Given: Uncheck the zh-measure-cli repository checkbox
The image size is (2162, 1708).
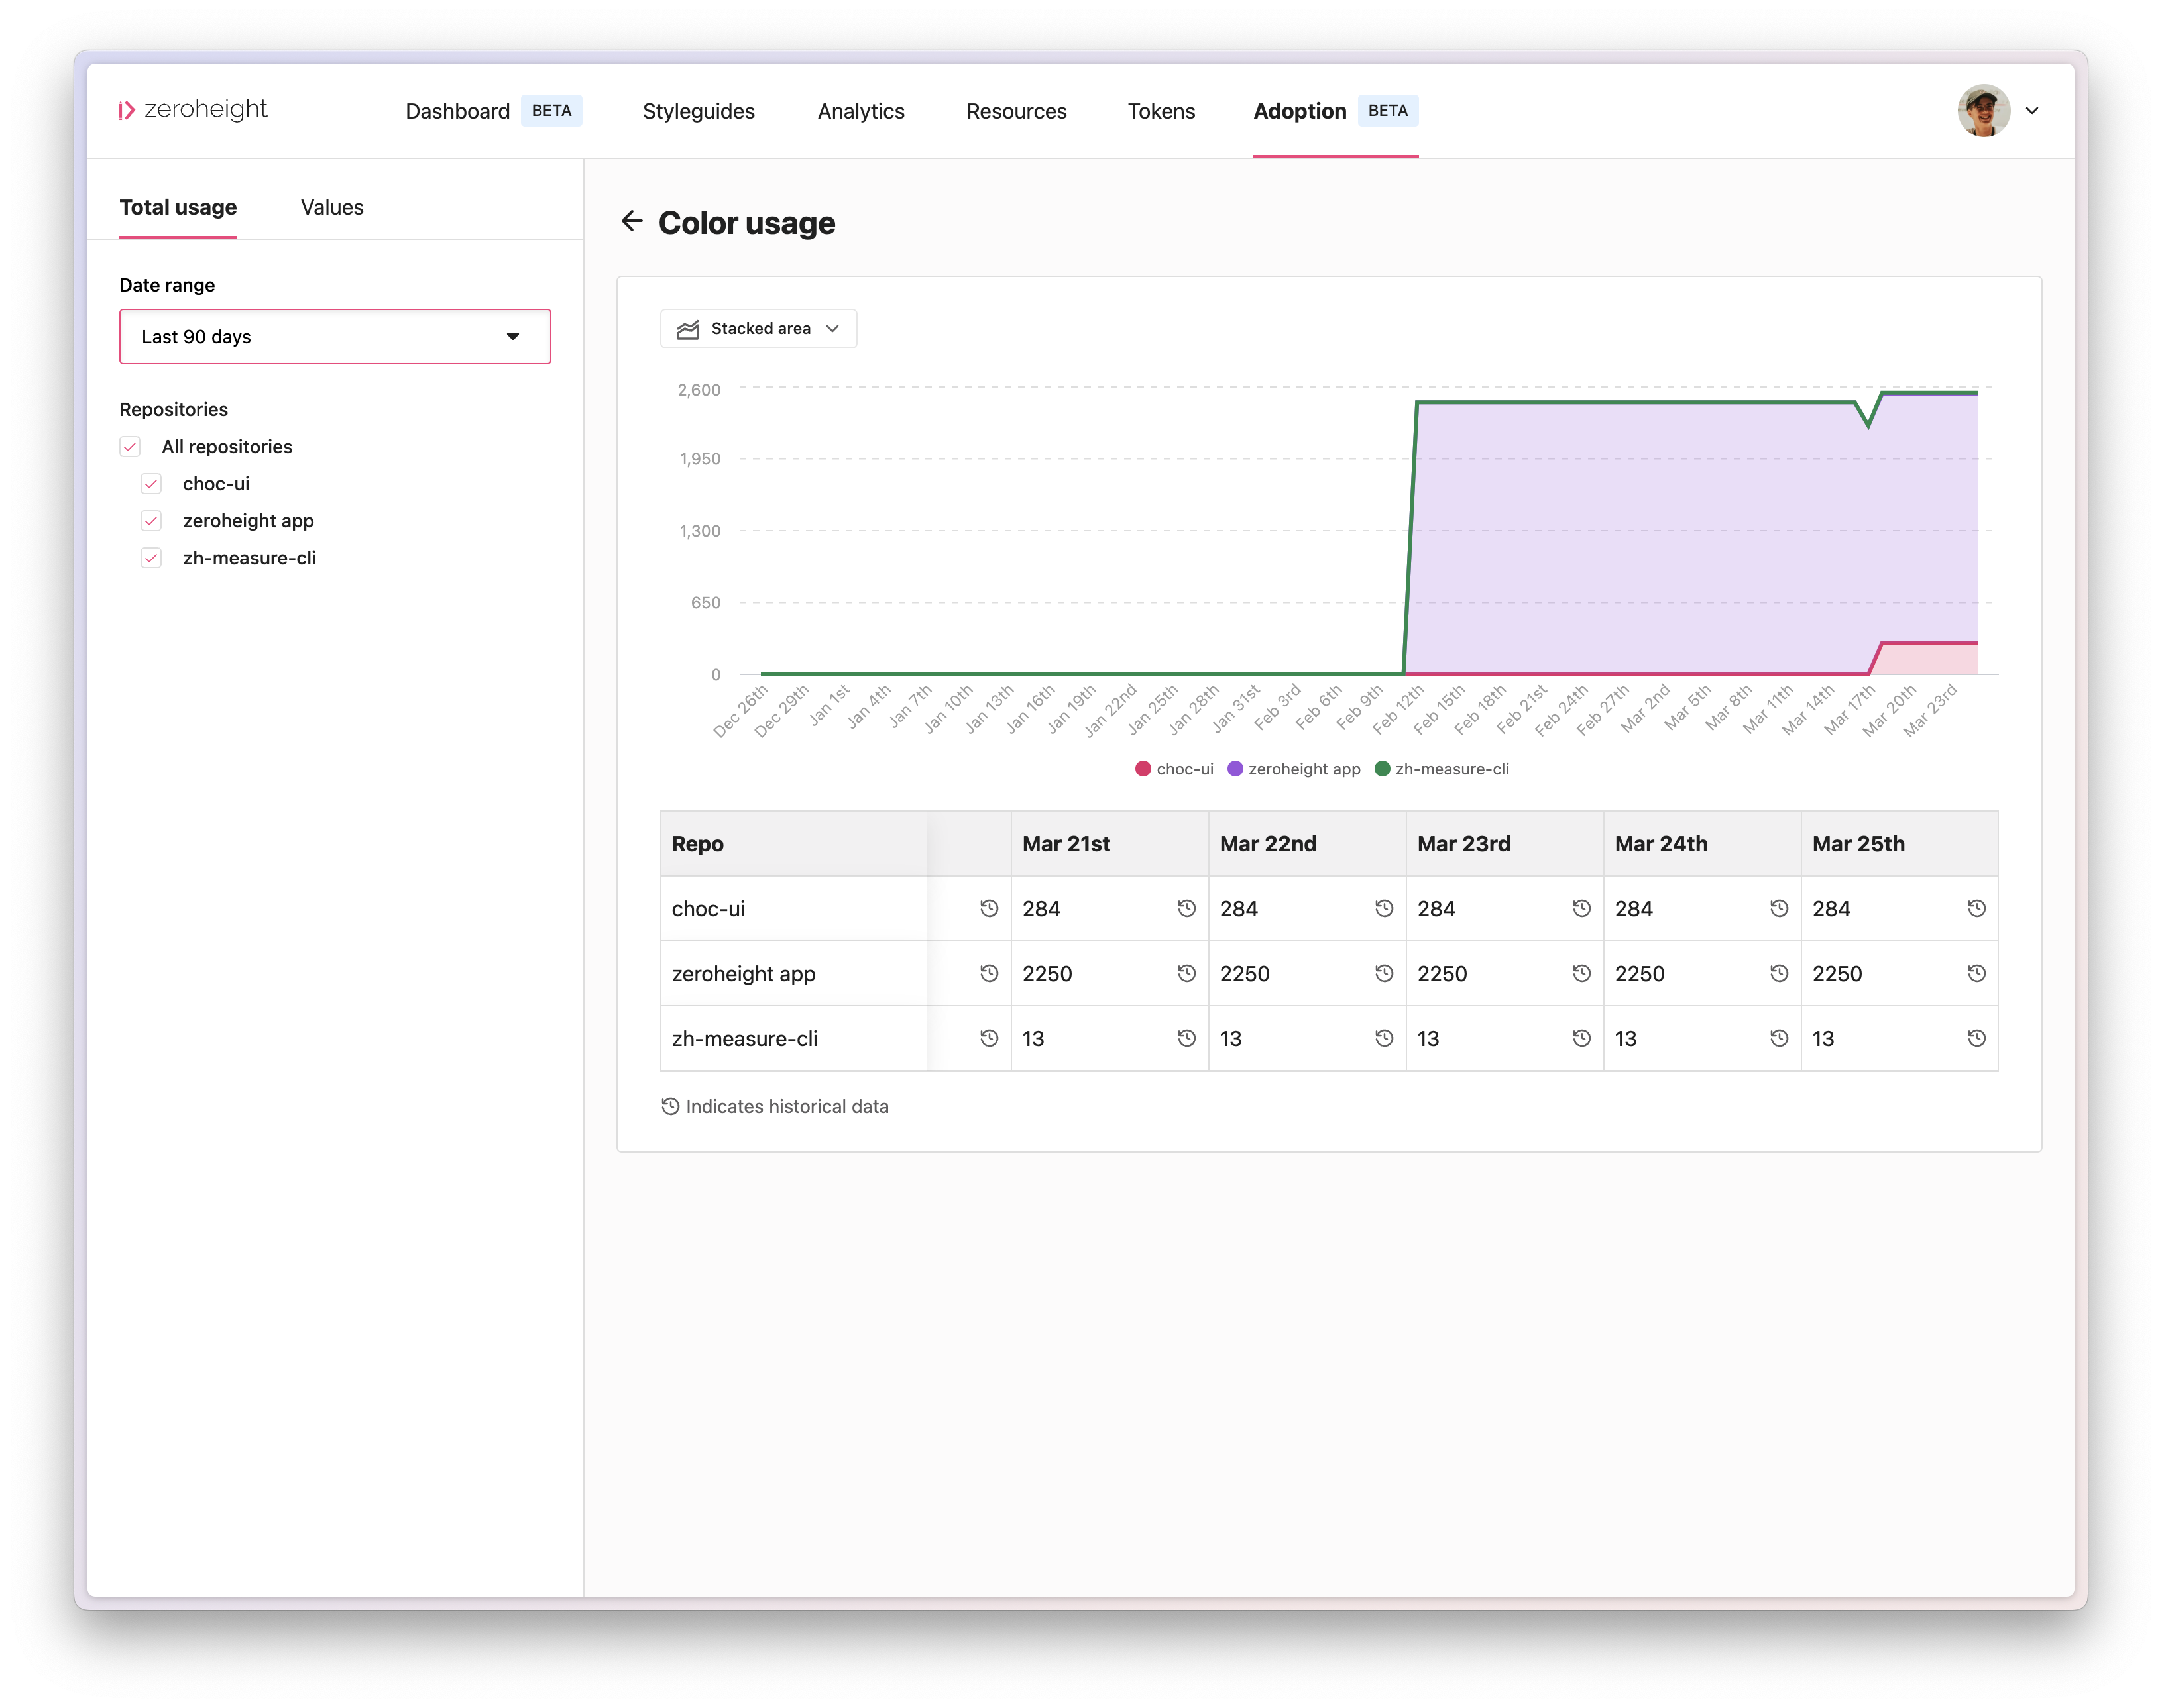Looking at the screenshot, I should tap(151, 558).
